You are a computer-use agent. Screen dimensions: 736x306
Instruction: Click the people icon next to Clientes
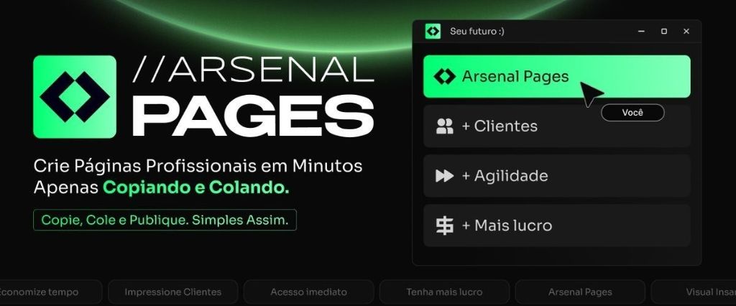pos(444,126)
